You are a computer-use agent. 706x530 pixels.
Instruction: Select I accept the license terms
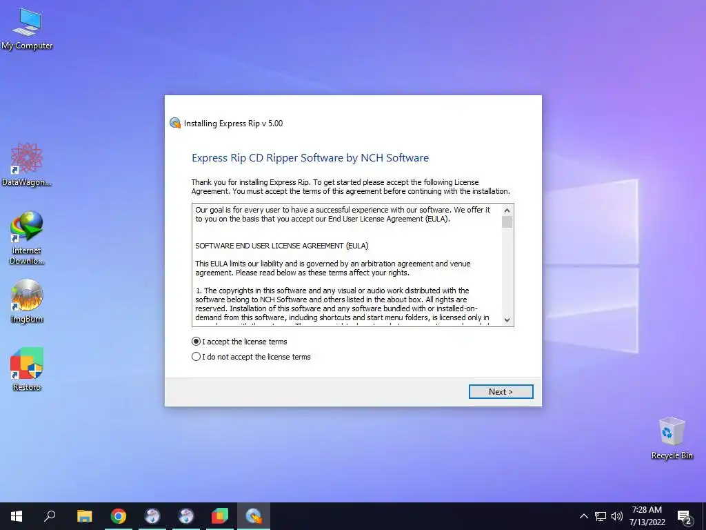239,342
